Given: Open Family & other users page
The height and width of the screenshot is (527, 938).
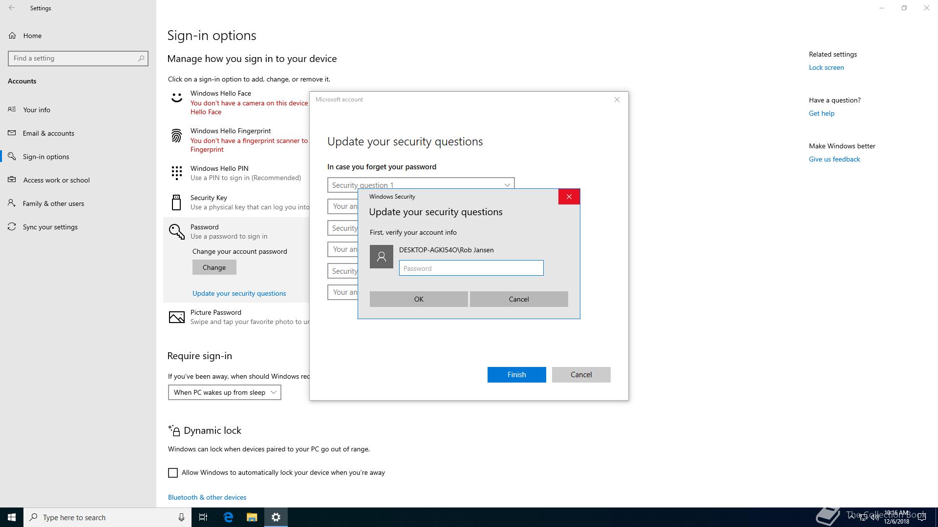Looking at the screenshot, I should click(x=78, y=203).
